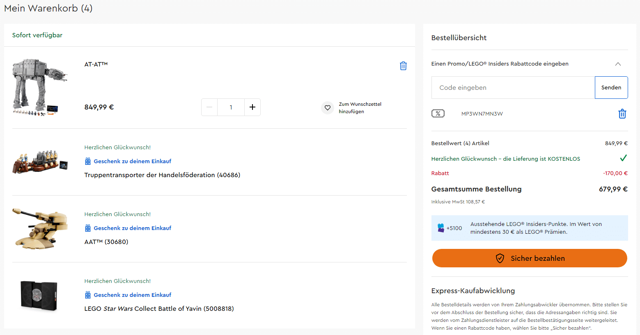
Task: Click the heart wishlist icon
Action: pos(327,108)
